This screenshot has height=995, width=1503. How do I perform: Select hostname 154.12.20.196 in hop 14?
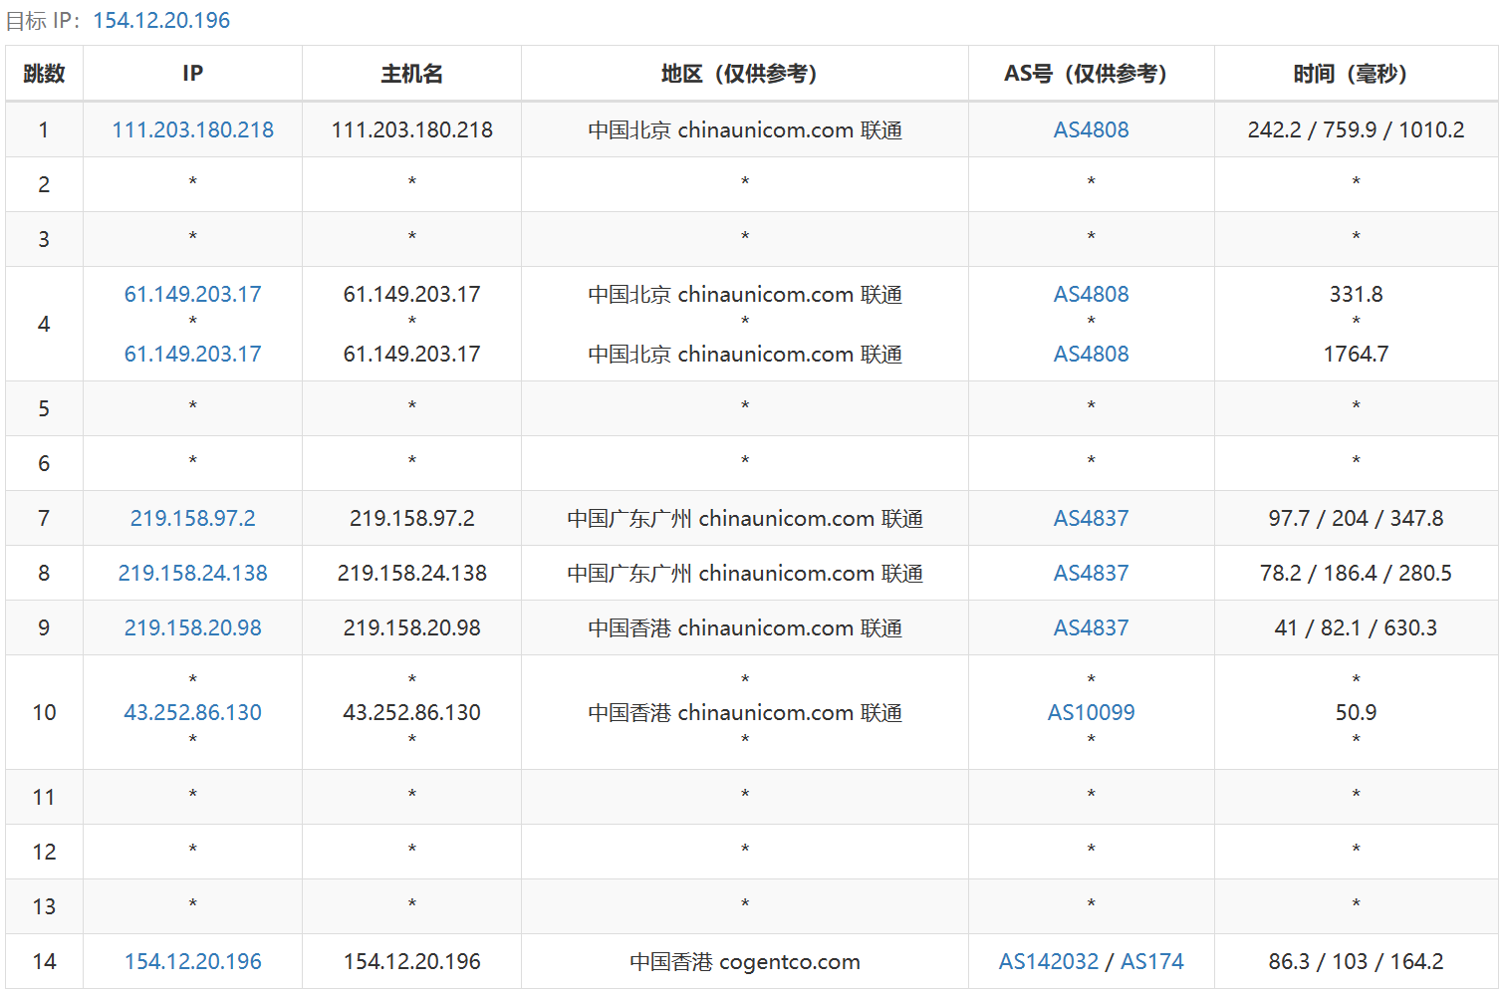pyautogui.click(x=411, y=961)
